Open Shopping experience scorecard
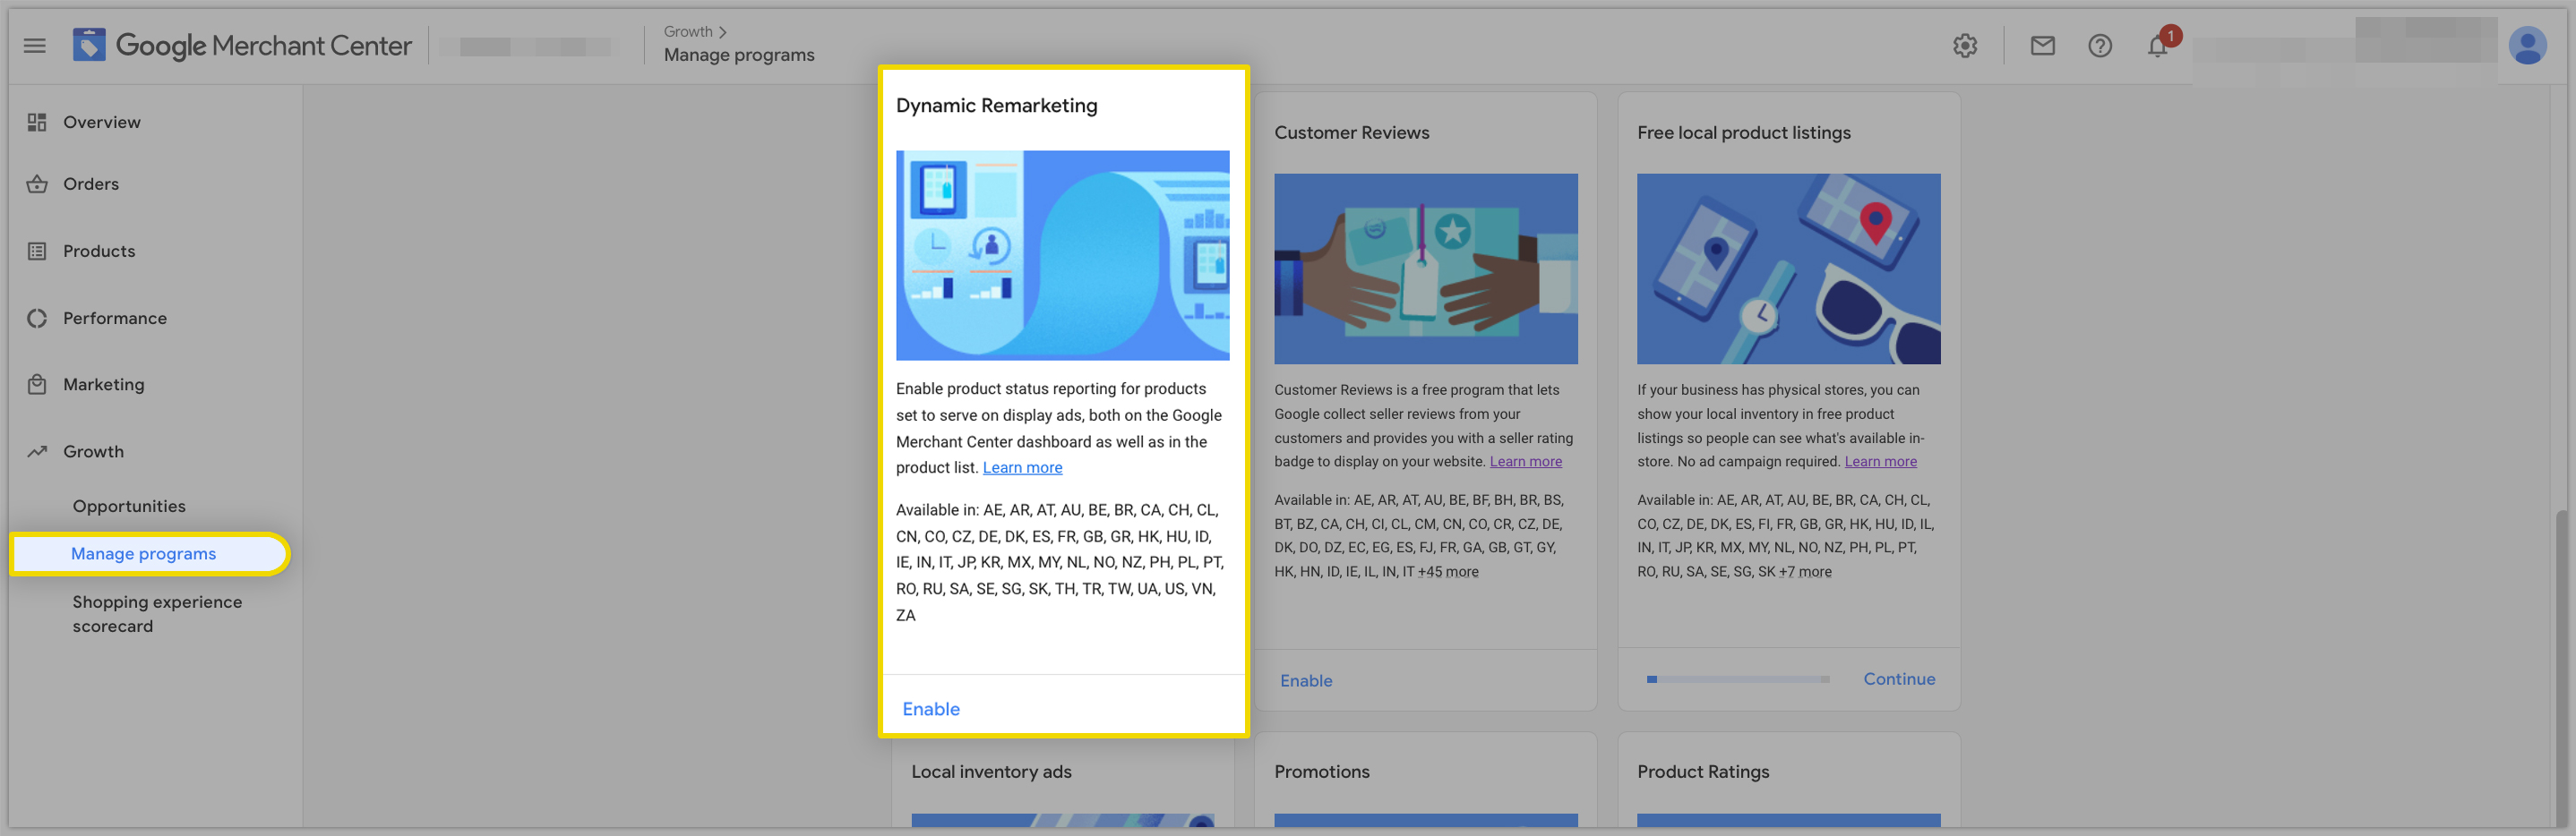 (x=157, y=614)
